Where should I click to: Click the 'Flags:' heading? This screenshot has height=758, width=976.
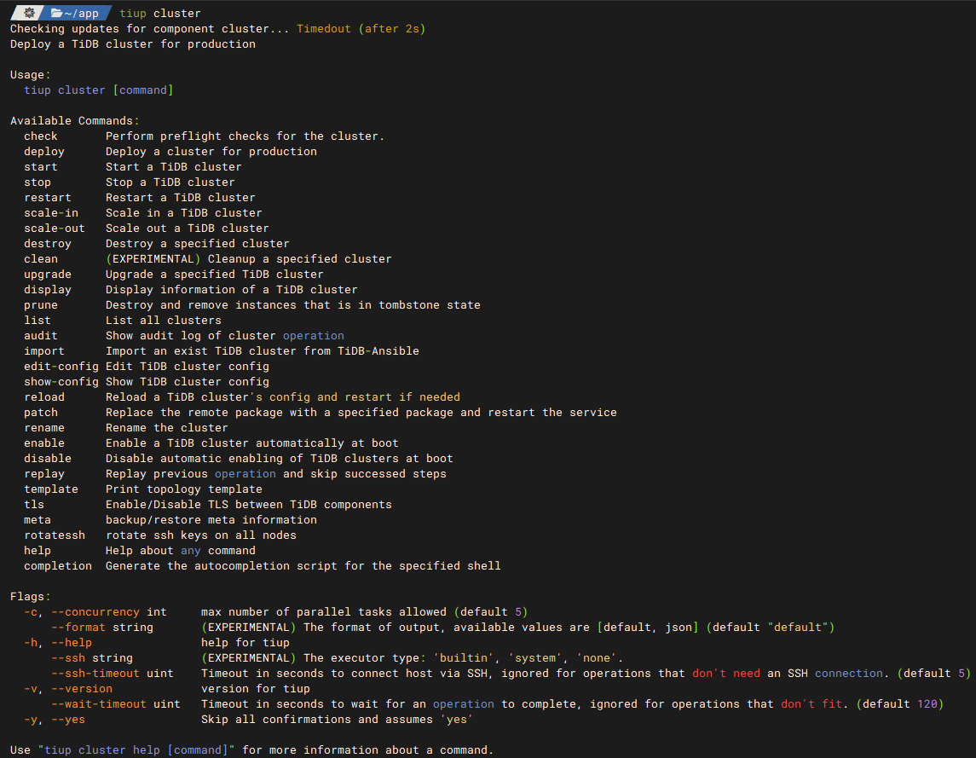pyautogui.click(x=30, y=597)
